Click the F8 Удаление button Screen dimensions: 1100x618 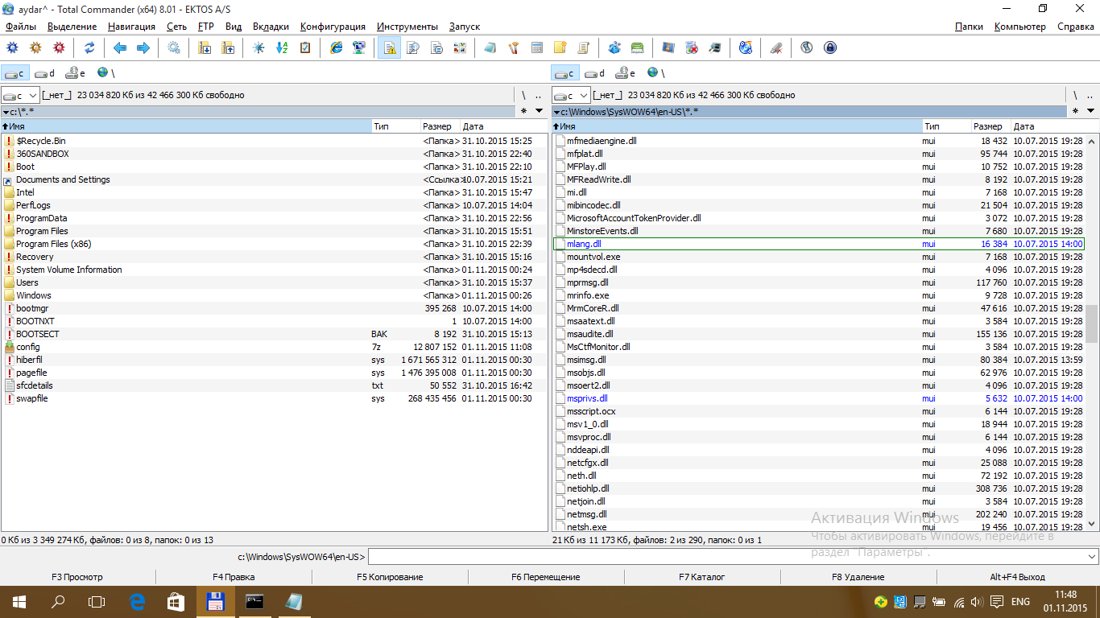858,577
